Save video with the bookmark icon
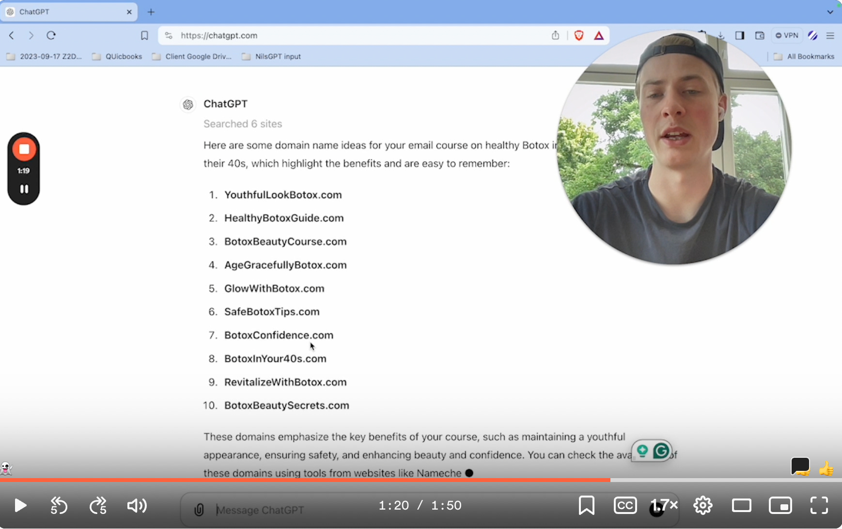Image resolution: width=842 pixels, height=529 pixels. [x=587, y=505]
